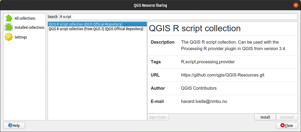Click the Help button text
The width and height of the screenshot is (301, 132).
16,126
